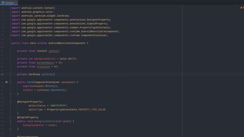Click 'defaultValue' annotation attribute
The width and height of the screenshot is (244, 137).
(37, 106)
